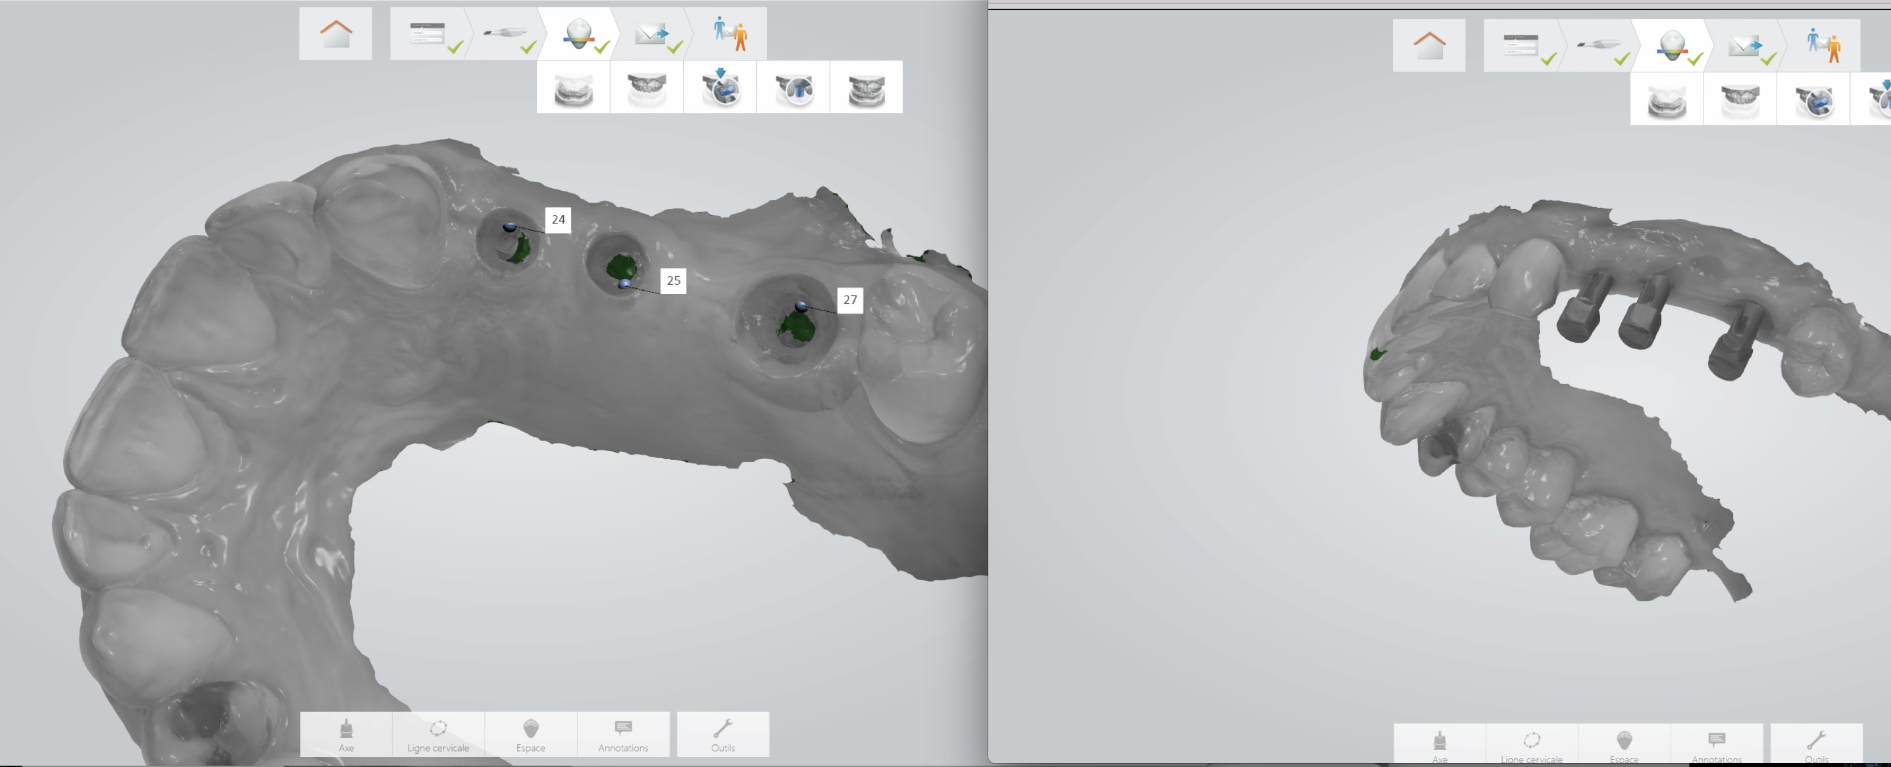Expand the Outils menu in left window
1891x767 pixels.
pos(723,734)
